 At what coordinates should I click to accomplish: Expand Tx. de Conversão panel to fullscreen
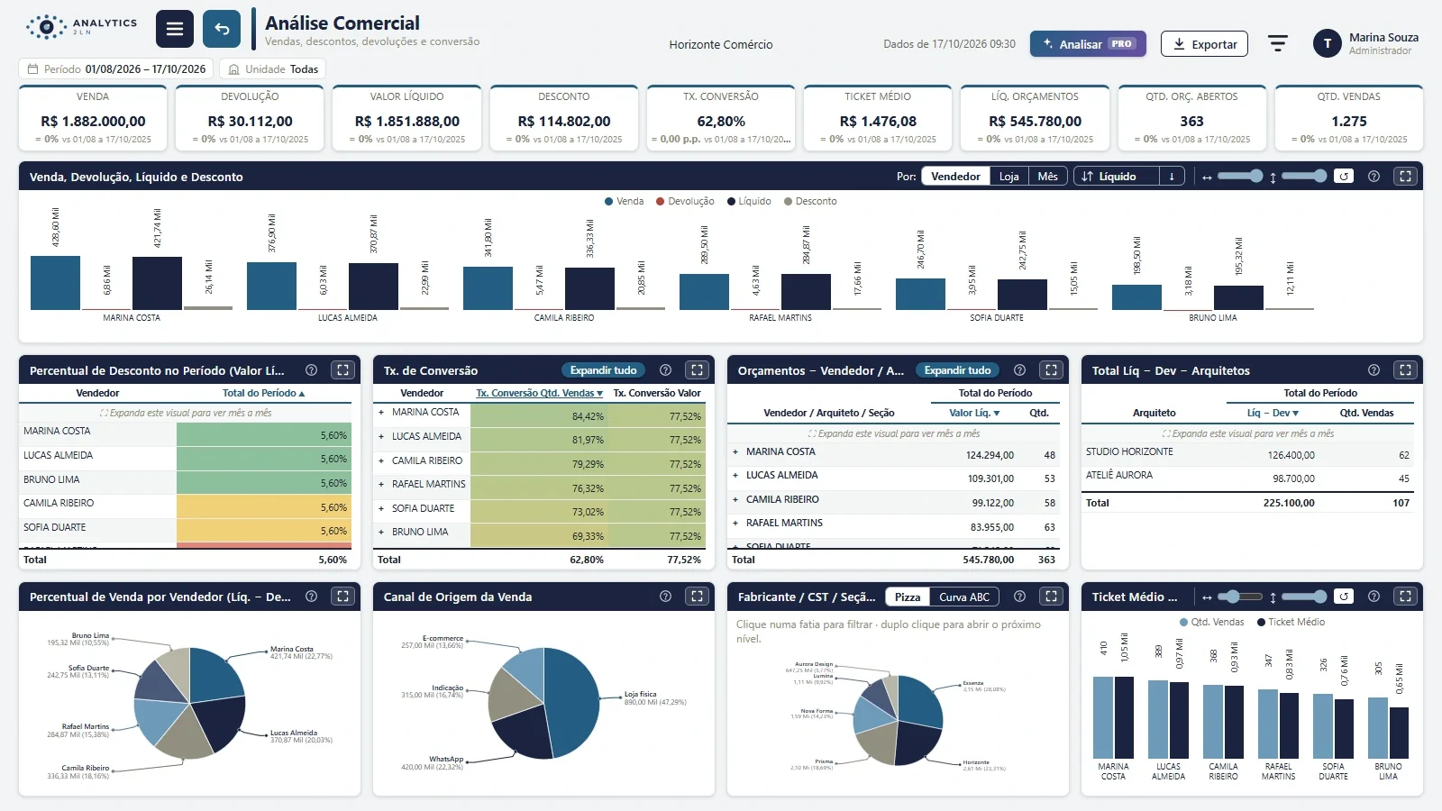click(697, 370)
